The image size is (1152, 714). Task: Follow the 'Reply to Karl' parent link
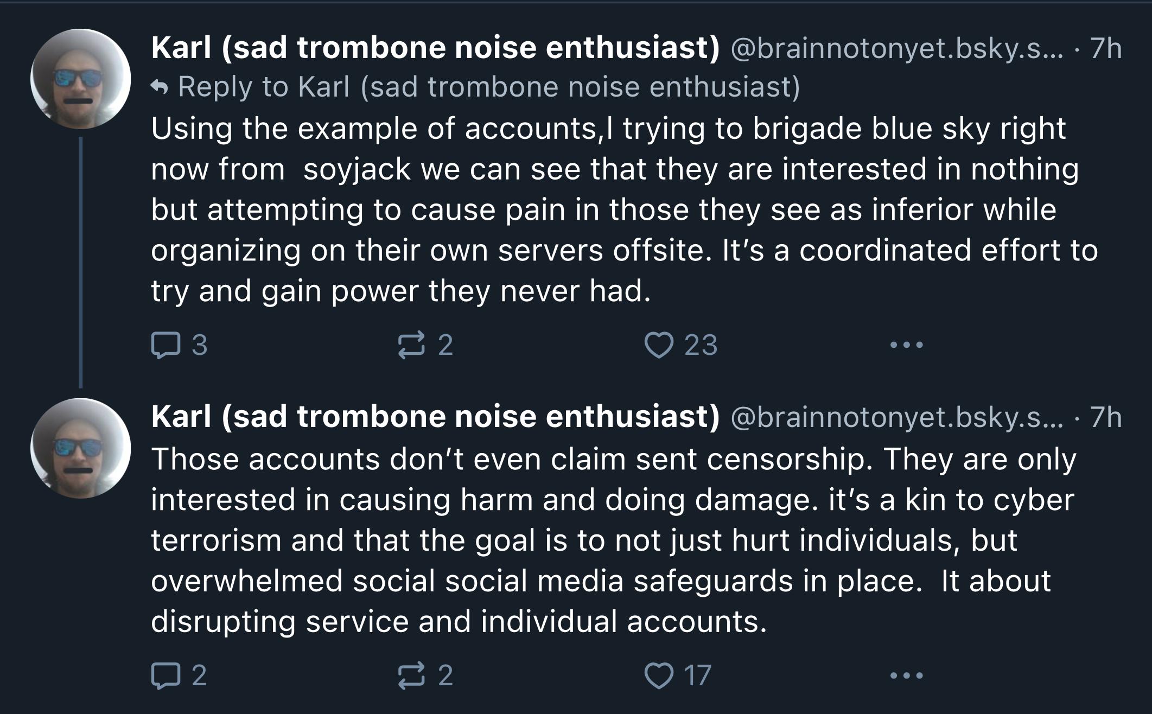click(x=488, y=87)
